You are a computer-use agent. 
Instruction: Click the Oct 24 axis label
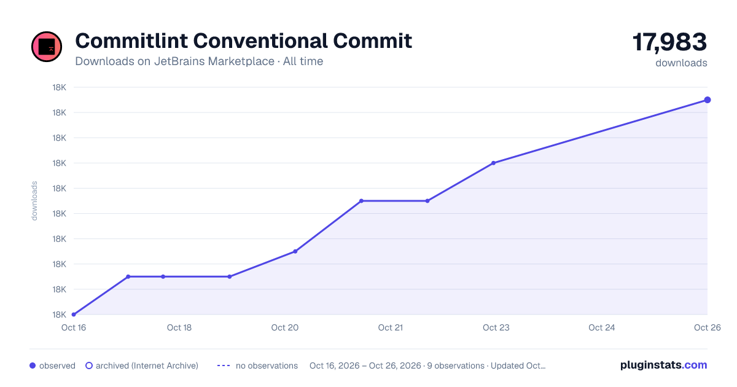point(602,327)
